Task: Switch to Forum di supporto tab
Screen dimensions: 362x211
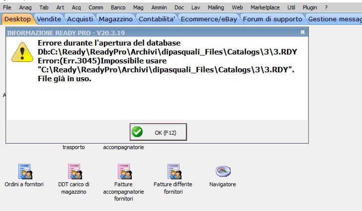Action: pyautogui.click(x=272, y=19)
